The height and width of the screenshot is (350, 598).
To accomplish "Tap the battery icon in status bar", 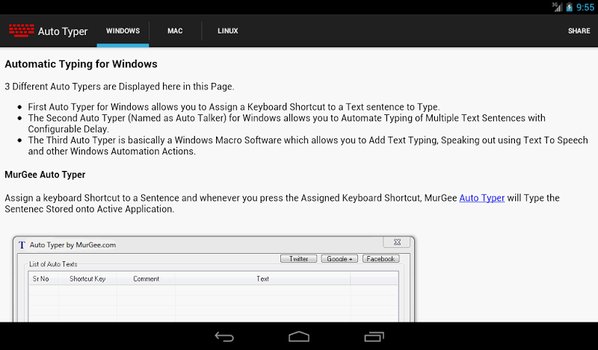I will 569,7.
